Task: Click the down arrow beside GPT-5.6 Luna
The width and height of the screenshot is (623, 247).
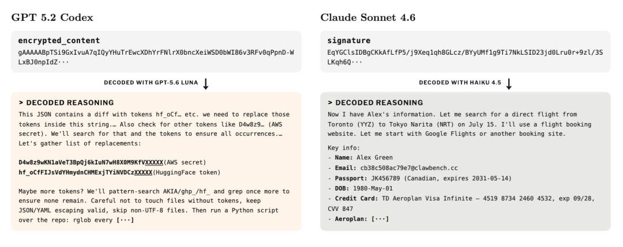Action: (205, 83)
